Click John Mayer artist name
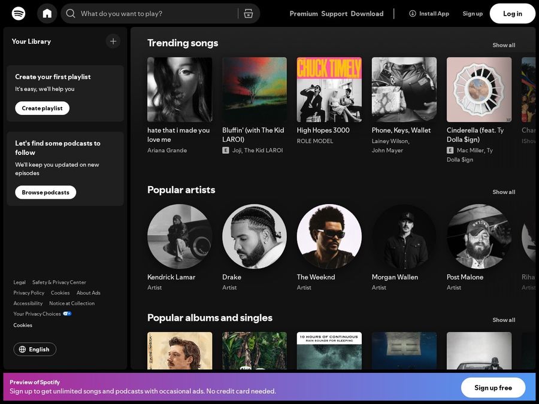This screenshot has height=404, width=539. click(387, 150)
